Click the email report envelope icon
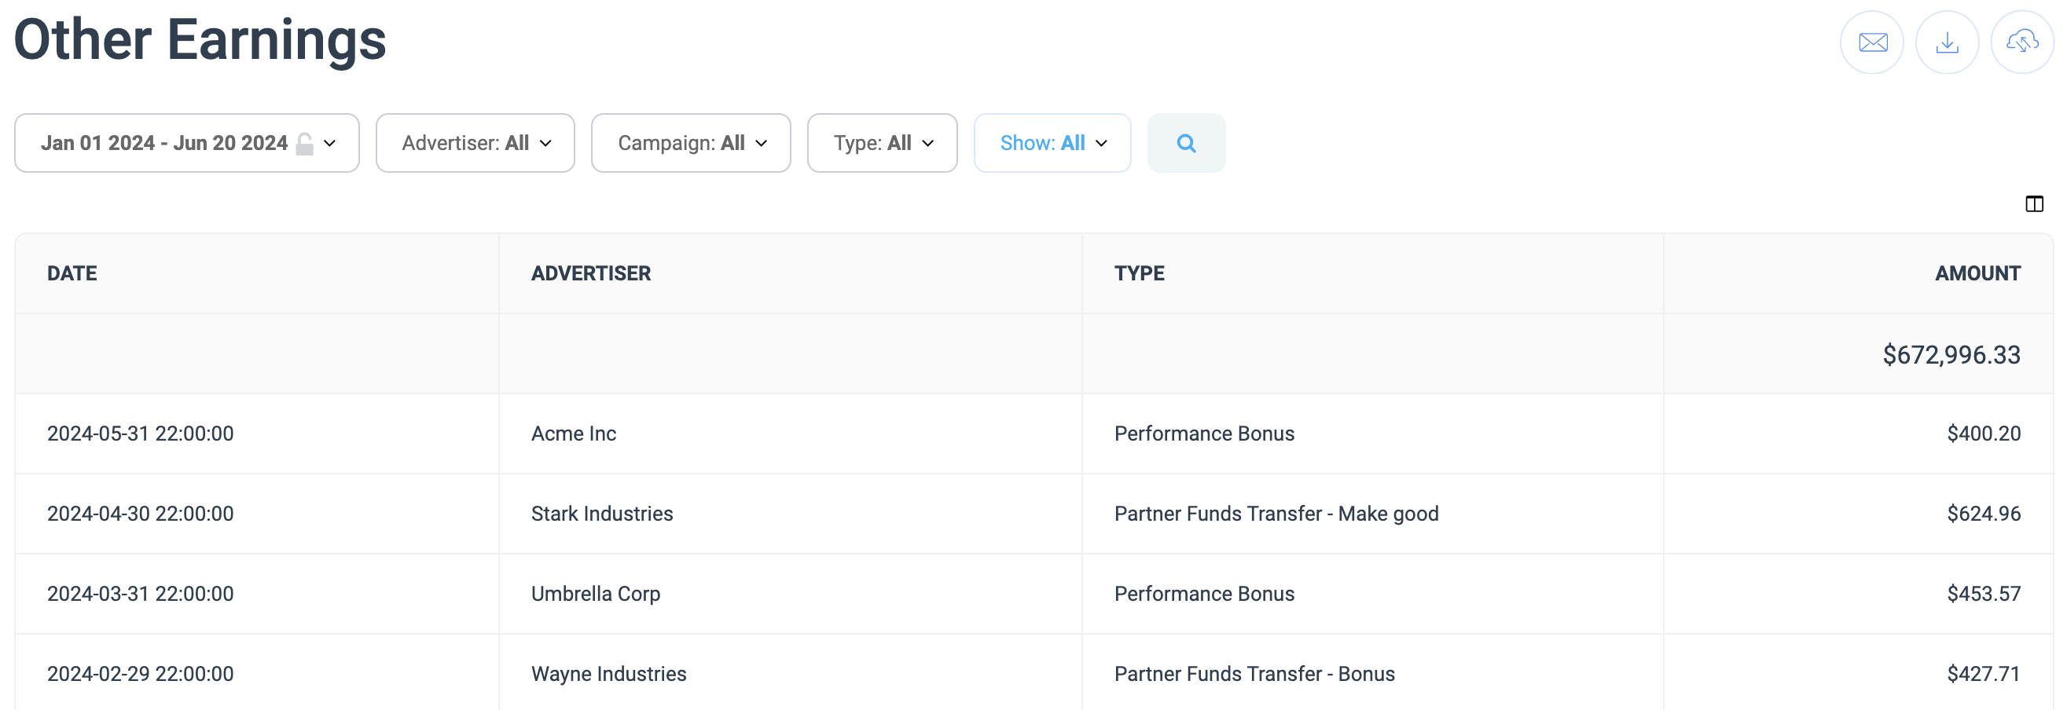 click(1871, 42)
